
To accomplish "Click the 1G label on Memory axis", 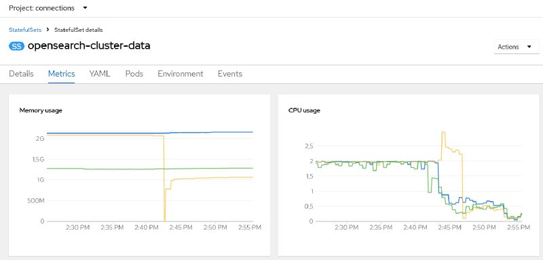I will [41, 180].
